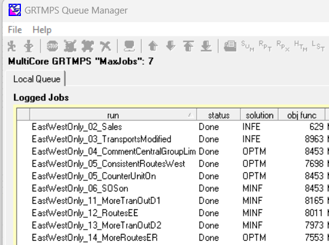
Task: Click the printer report icon
Action: click(230, 46)
